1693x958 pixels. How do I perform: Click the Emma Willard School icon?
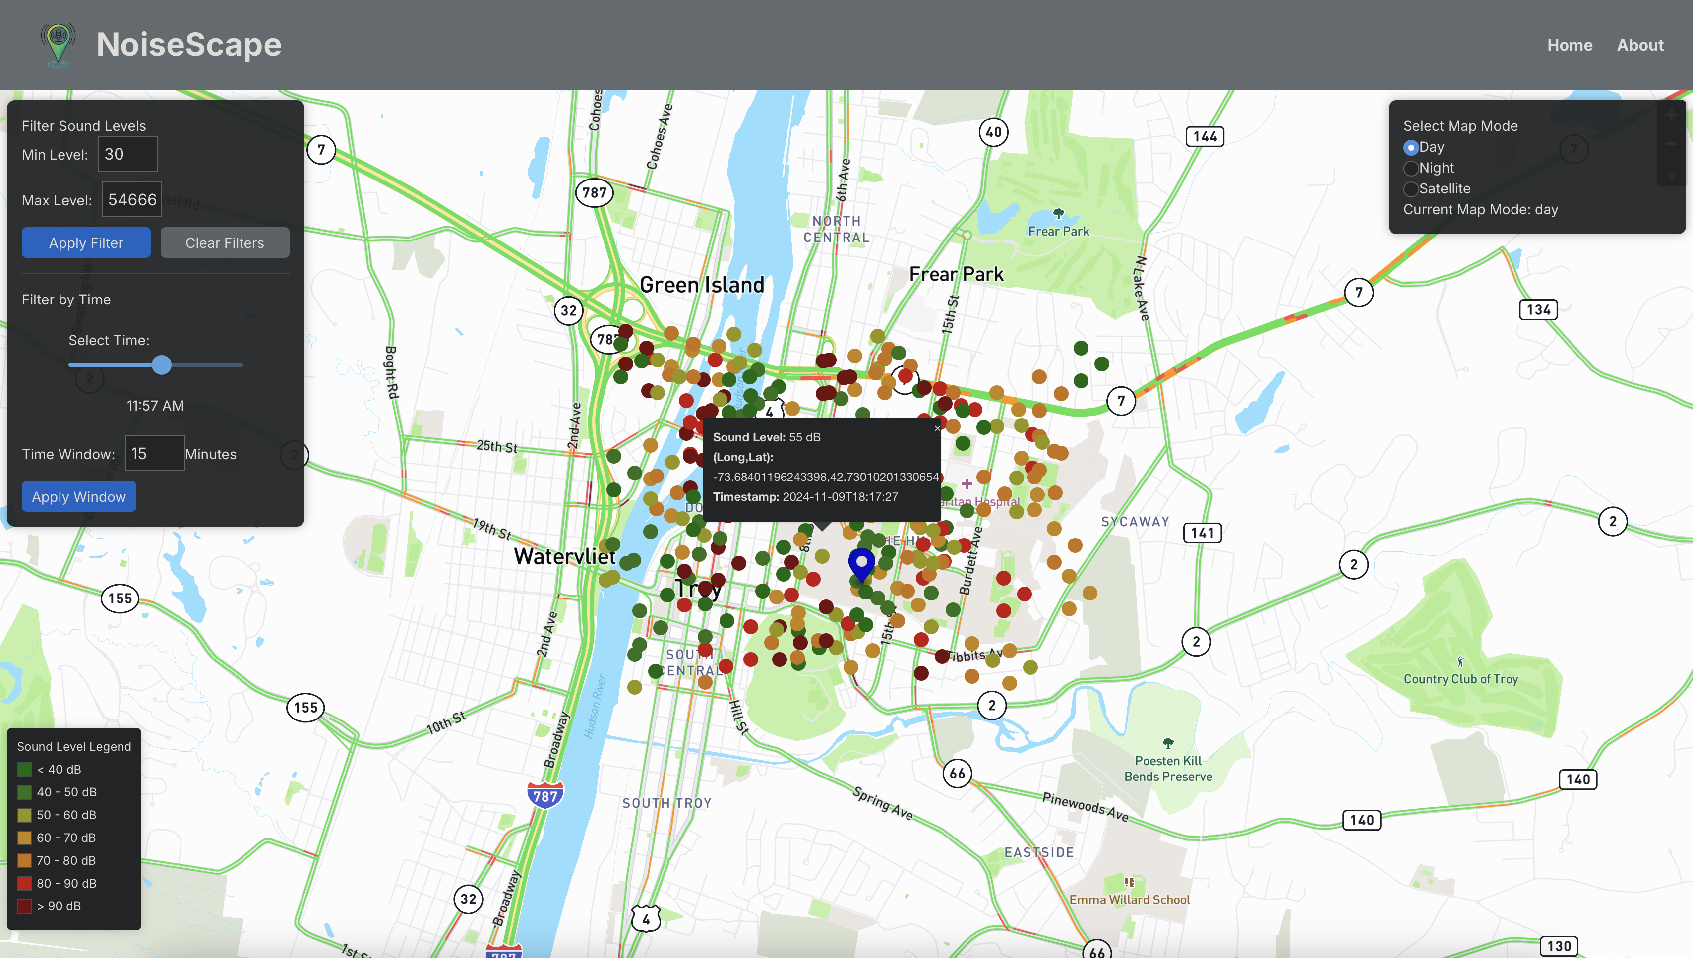point(1129,882)
